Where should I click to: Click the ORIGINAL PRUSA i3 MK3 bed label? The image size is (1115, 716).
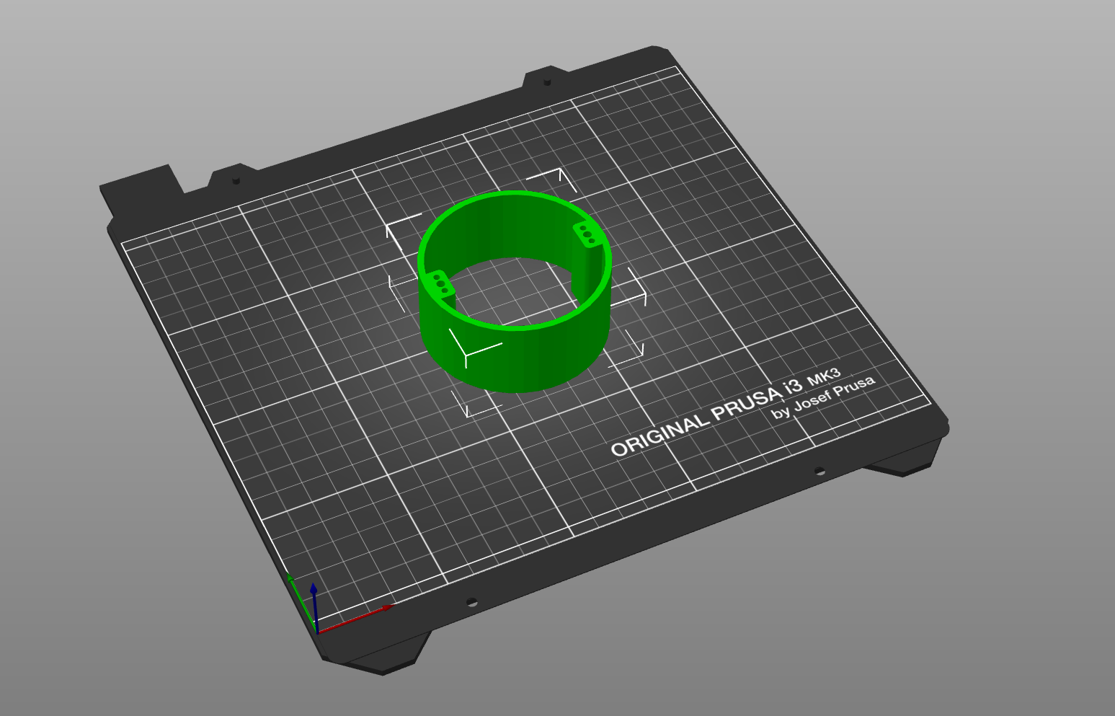[725, 412]
